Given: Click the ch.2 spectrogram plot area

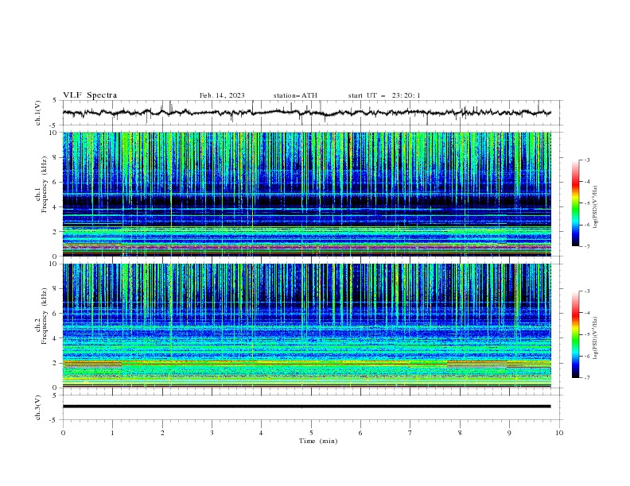Looking at the screenshot, I should pyautogui.click(x=306, y=326).
